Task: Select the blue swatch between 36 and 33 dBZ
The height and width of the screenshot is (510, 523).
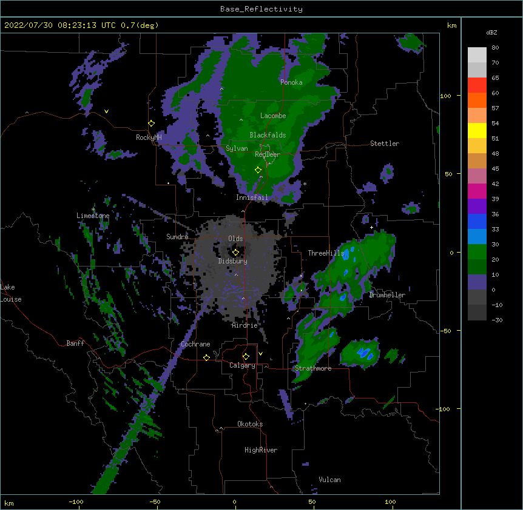Action: pos(477,221)
